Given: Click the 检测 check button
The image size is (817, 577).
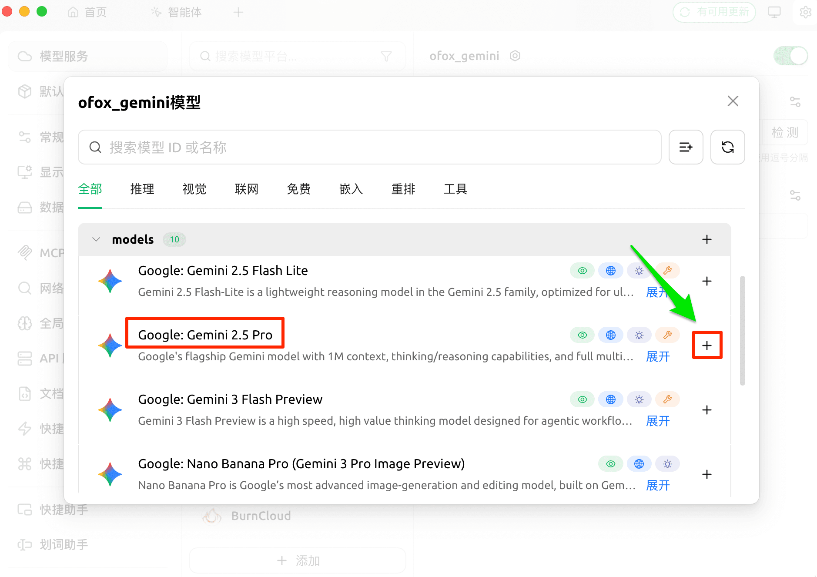Looking at the screenshot, I should pyautogui.click(x=785, y=132).
